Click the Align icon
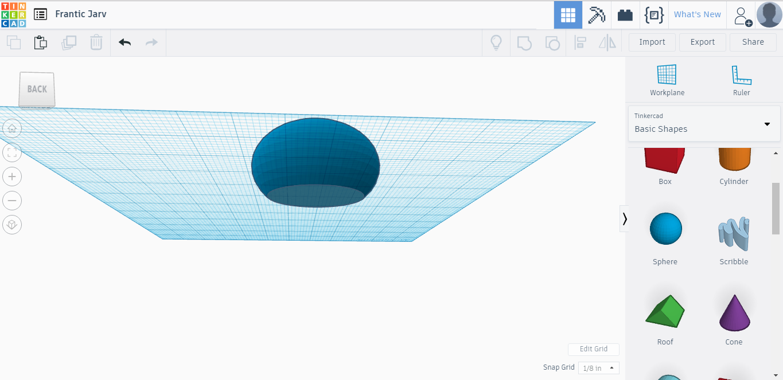The image size is (783, 380). pos(580,42)
